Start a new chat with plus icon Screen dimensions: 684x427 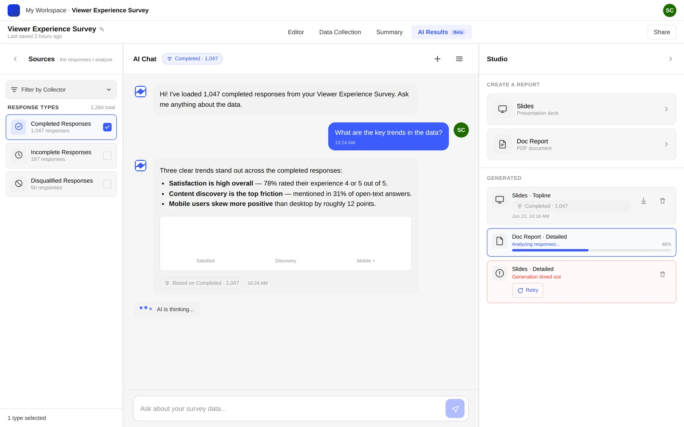pyautogui.click(x=437, y=59)
